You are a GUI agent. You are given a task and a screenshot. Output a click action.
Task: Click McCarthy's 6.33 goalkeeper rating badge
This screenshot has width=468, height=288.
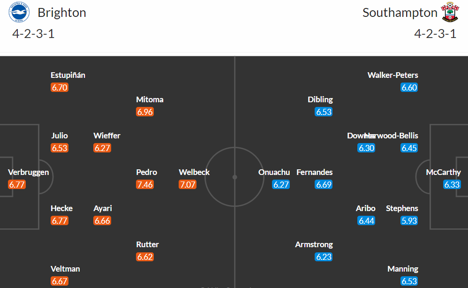coord(452,184)
